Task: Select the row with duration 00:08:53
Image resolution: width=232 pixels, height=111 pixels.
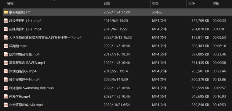Action: [116, 38]
